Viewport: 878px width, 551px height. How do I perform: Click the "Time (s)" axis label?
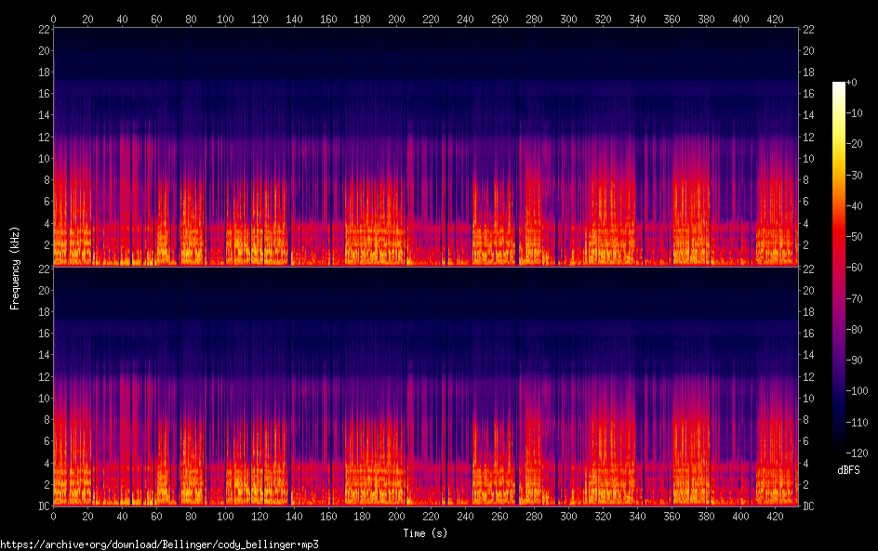(x=426, y=533)
